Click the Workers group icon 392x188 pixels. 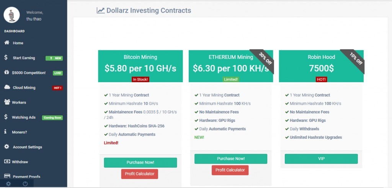(x=7, y=102)
